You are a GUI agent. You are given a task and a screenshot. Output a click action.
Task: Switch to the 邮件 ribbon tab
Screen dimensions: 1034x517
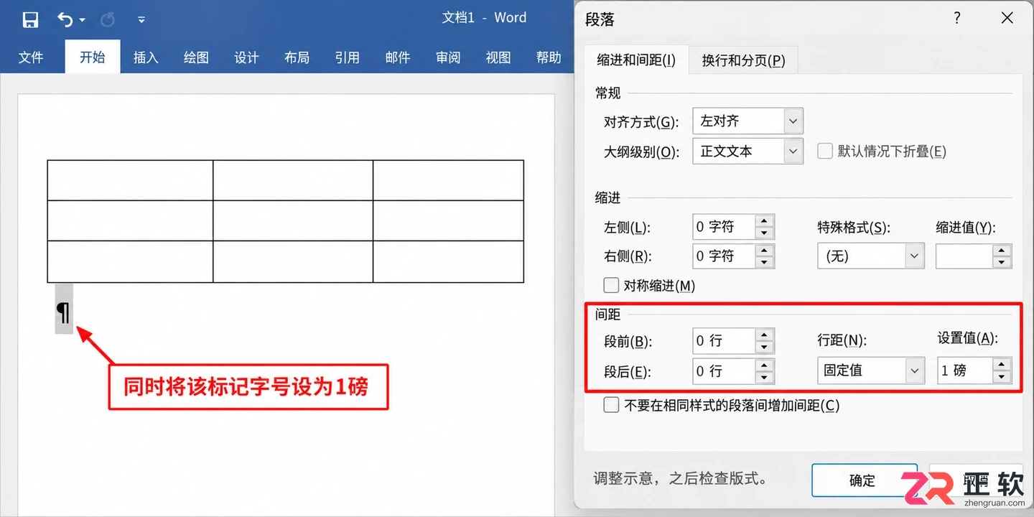397,57
